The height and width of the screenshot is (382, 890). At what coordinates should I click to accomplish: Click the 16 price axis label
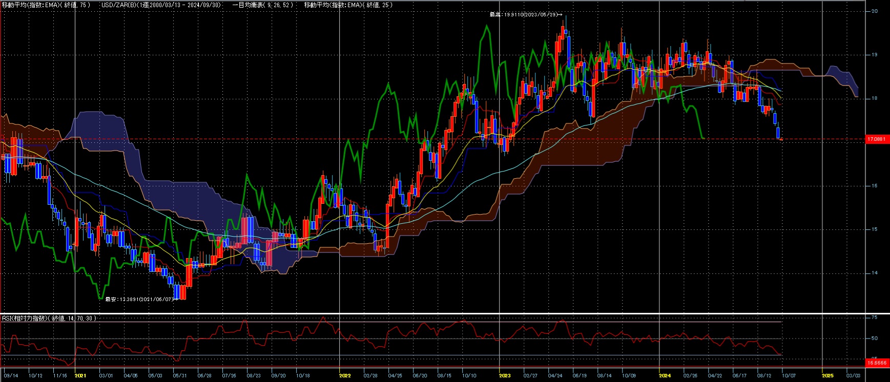(875, 186)
